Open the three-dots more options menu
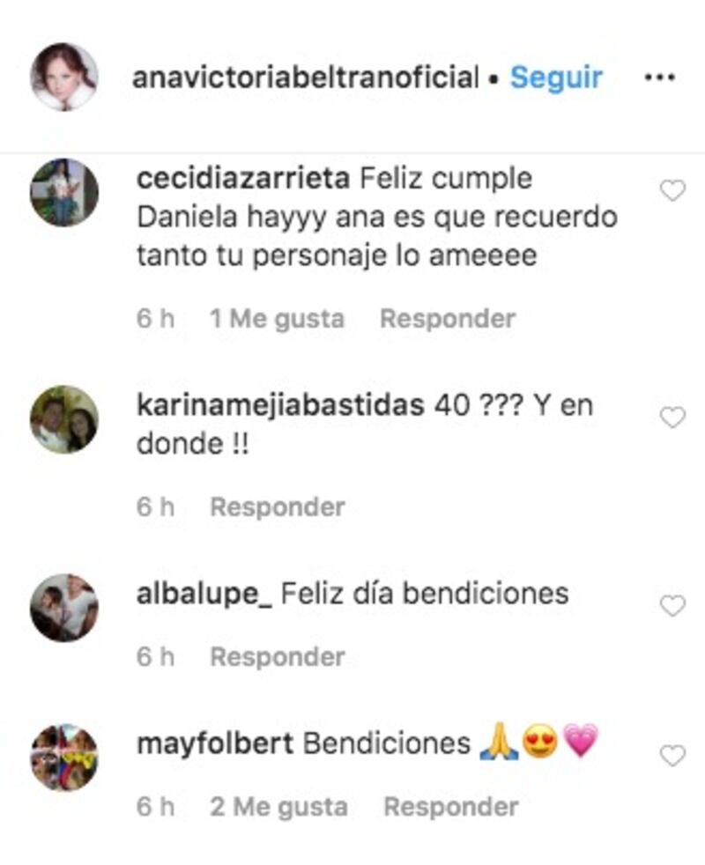The width and height of the screenshot is (705, 865). click(x=660, y=78)
